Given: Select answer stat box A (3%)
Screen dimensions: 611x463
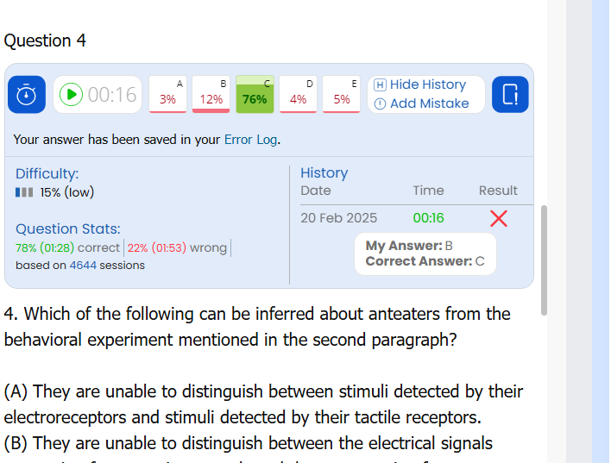Looking at the screenshot, I should (x=168, y=94).
